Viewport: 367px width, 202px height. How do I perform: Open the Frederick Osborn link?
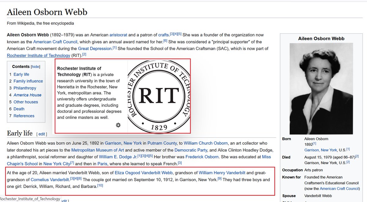[202, 157]
